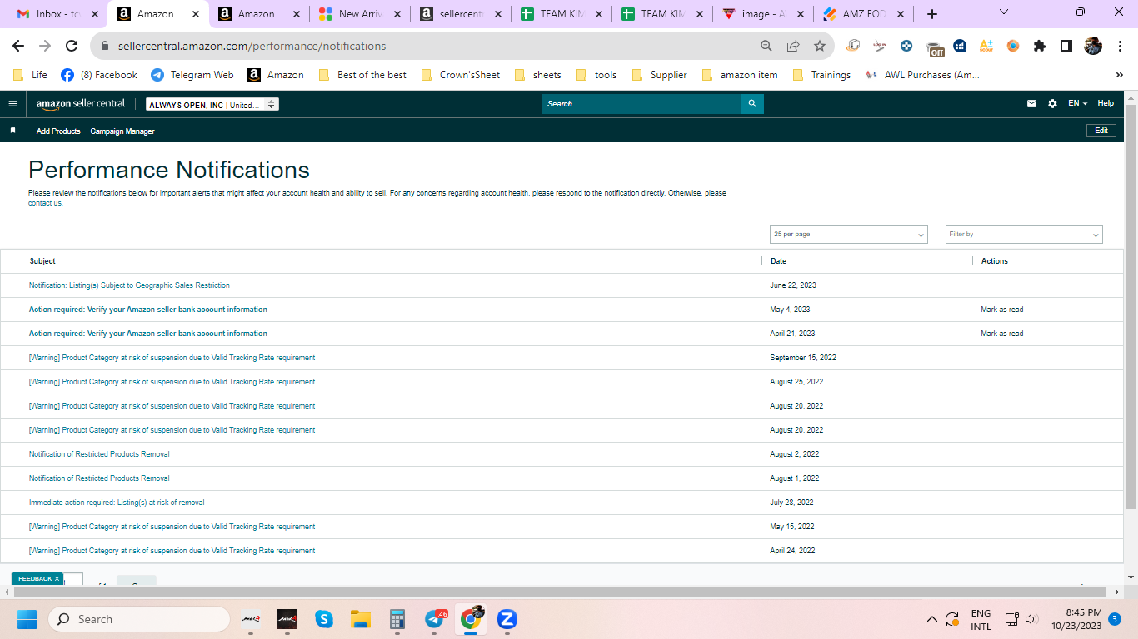Open the Chrome tab search chevron
The image size is (1138, 639).
(x=1003, y=12)
